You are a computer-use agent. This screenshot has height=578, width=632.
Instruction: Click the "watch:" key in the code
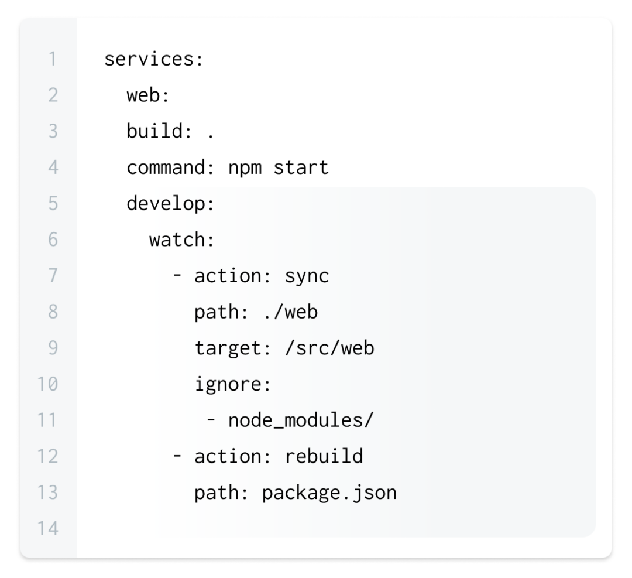181,241
